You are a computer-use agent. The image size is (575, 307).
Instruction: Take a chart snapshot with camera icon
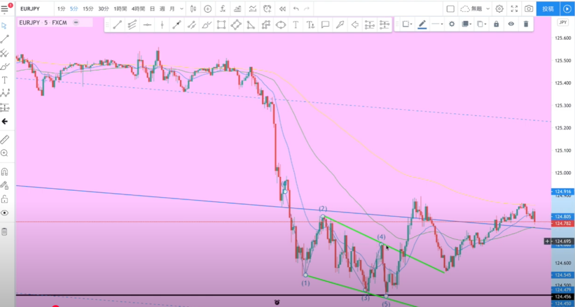point(528,9)
